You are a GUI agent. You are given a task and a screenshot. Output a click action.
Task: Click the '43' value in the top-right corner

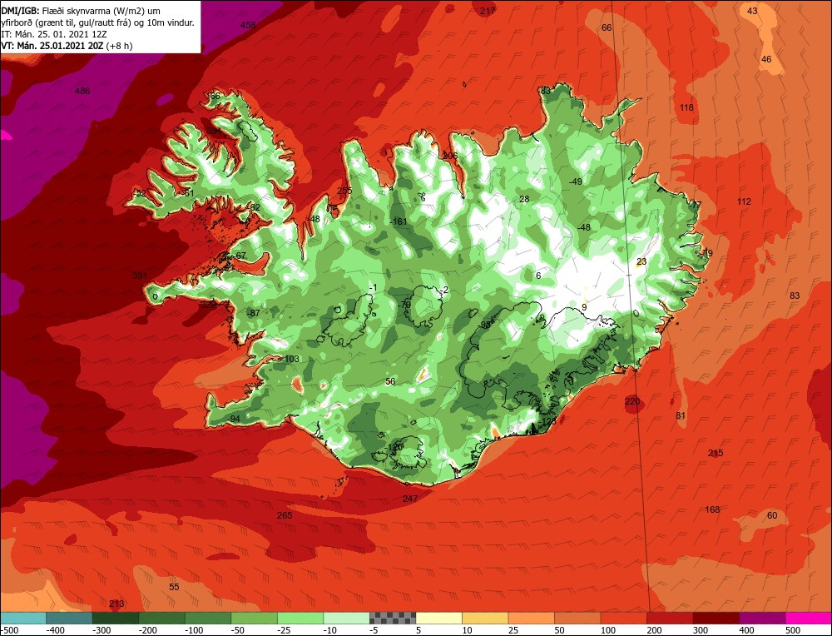[x=752, y=11]
